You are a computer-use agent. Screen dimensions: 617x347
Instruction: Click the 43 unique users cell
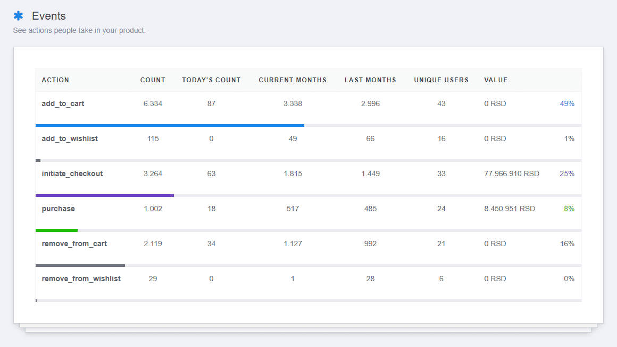coord(441,103)
